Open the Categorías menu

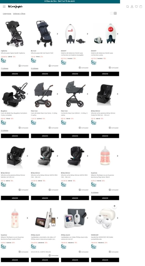coord(7,13)
